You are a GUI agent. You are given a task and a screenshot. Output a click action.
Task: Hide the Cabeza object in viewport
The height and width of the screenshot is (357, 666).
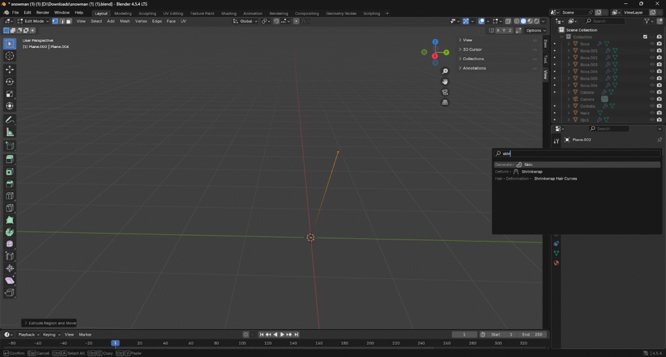[x=652, y=92]
